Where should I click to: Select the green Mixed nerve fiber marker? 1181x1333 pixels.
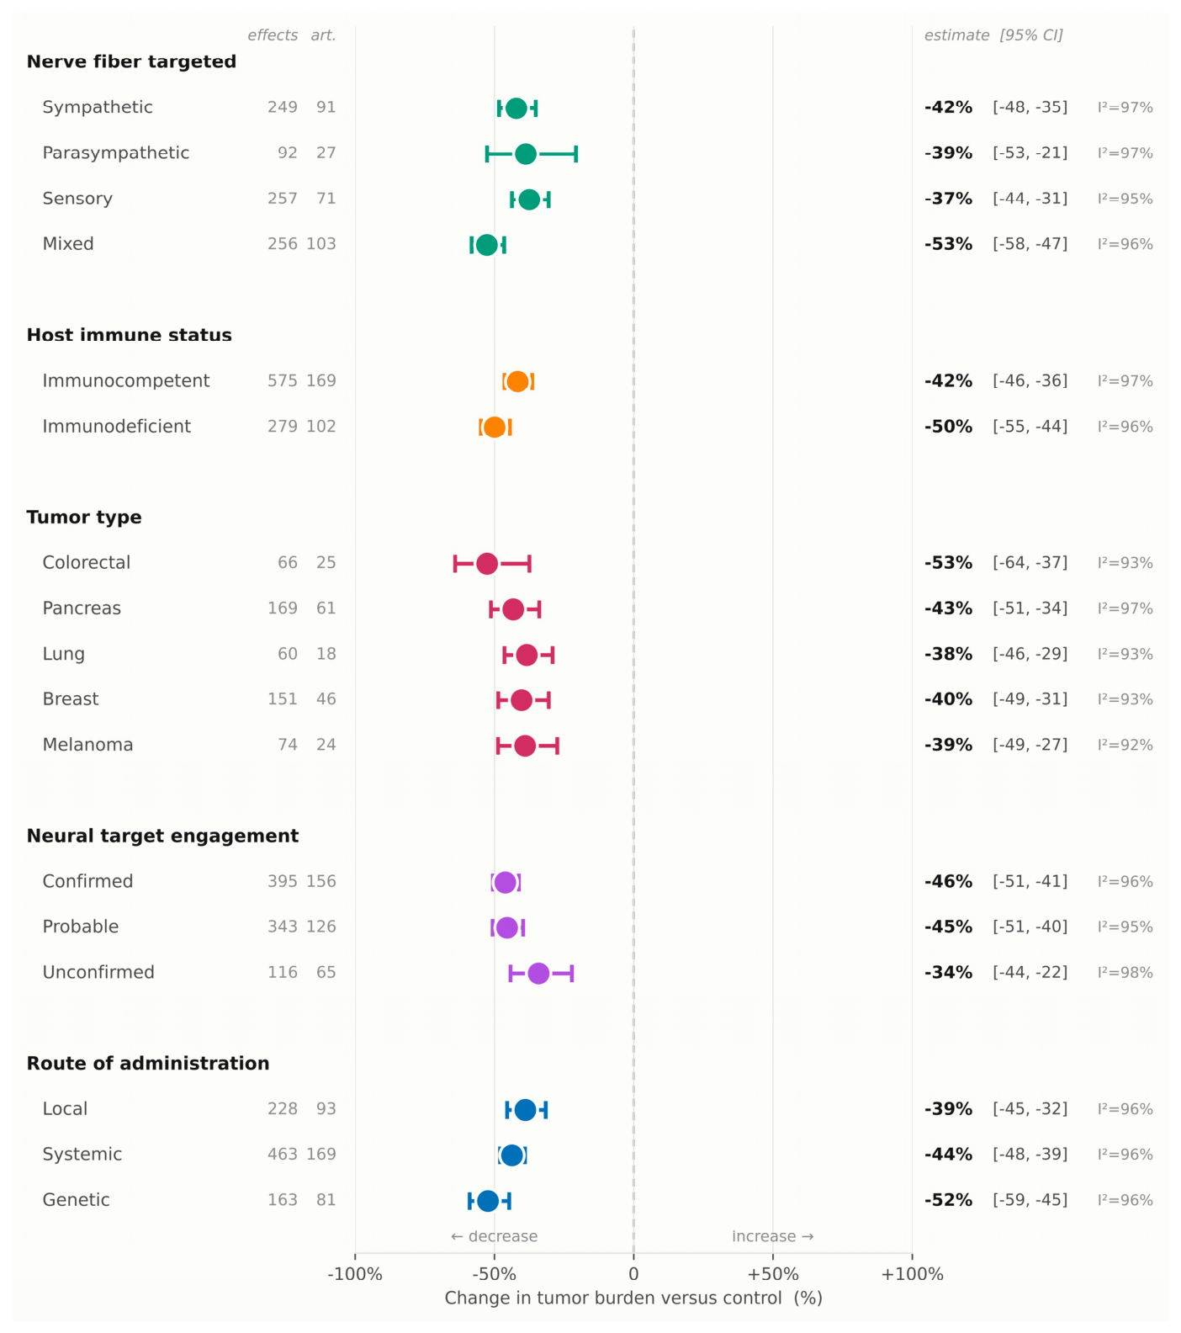[x=487, y=245]
